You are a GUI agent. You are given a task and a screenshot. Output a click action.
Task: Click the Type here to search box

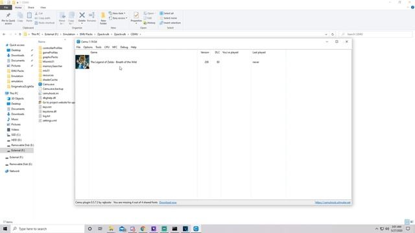tap(47, 228)
